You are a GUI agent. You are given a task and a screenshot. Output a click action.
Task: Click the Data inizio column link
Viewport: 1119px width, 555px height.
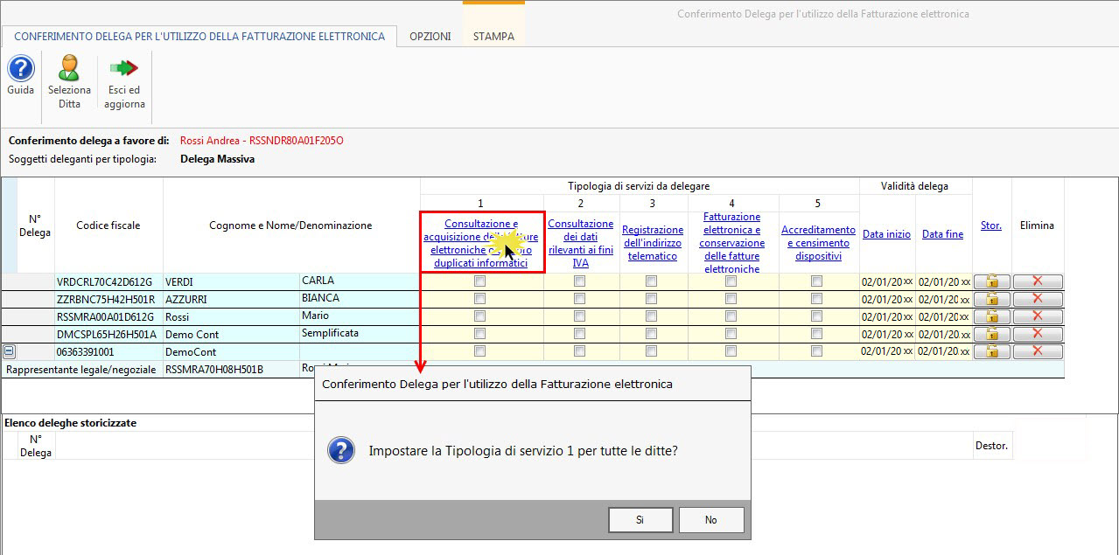[886, 234]
